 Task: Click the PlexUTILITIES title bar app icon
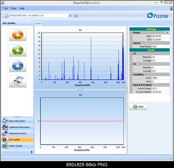coord(3,3)
